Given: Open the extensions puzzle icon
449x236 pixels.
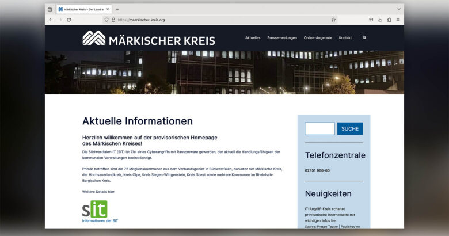Looking at the screenshot, I should click(x=389, y=20).
